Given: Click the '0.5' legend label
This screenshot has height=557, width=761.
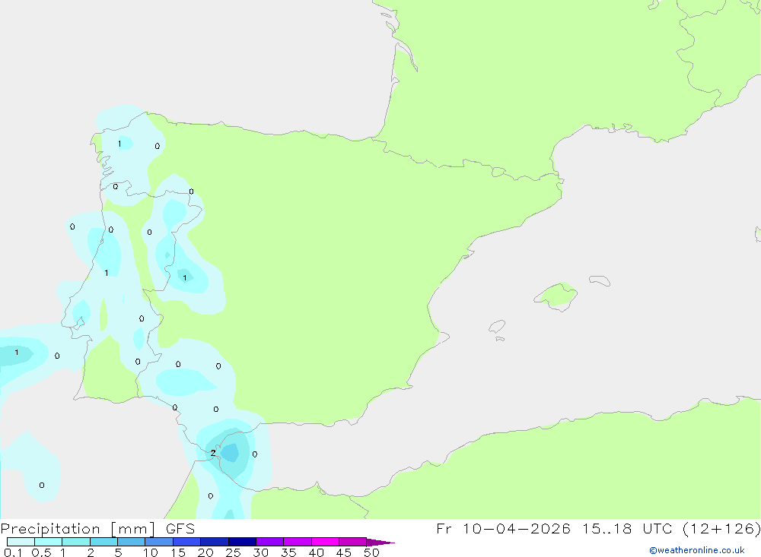Looking at the screenshot, I should [x=42, y=552].
